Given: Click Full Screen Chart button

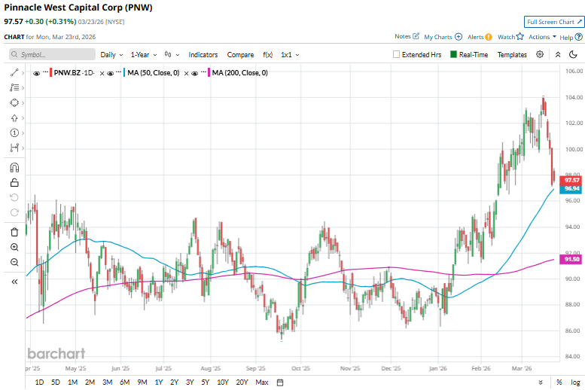Looking at the screenshot, I should [x=554, y=22].
